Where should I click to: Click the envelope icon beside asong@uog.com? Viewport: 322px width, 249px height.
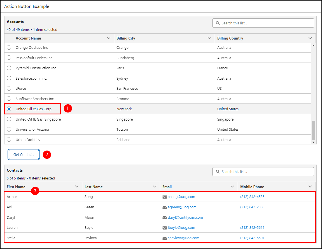click(x=164, y=197)
